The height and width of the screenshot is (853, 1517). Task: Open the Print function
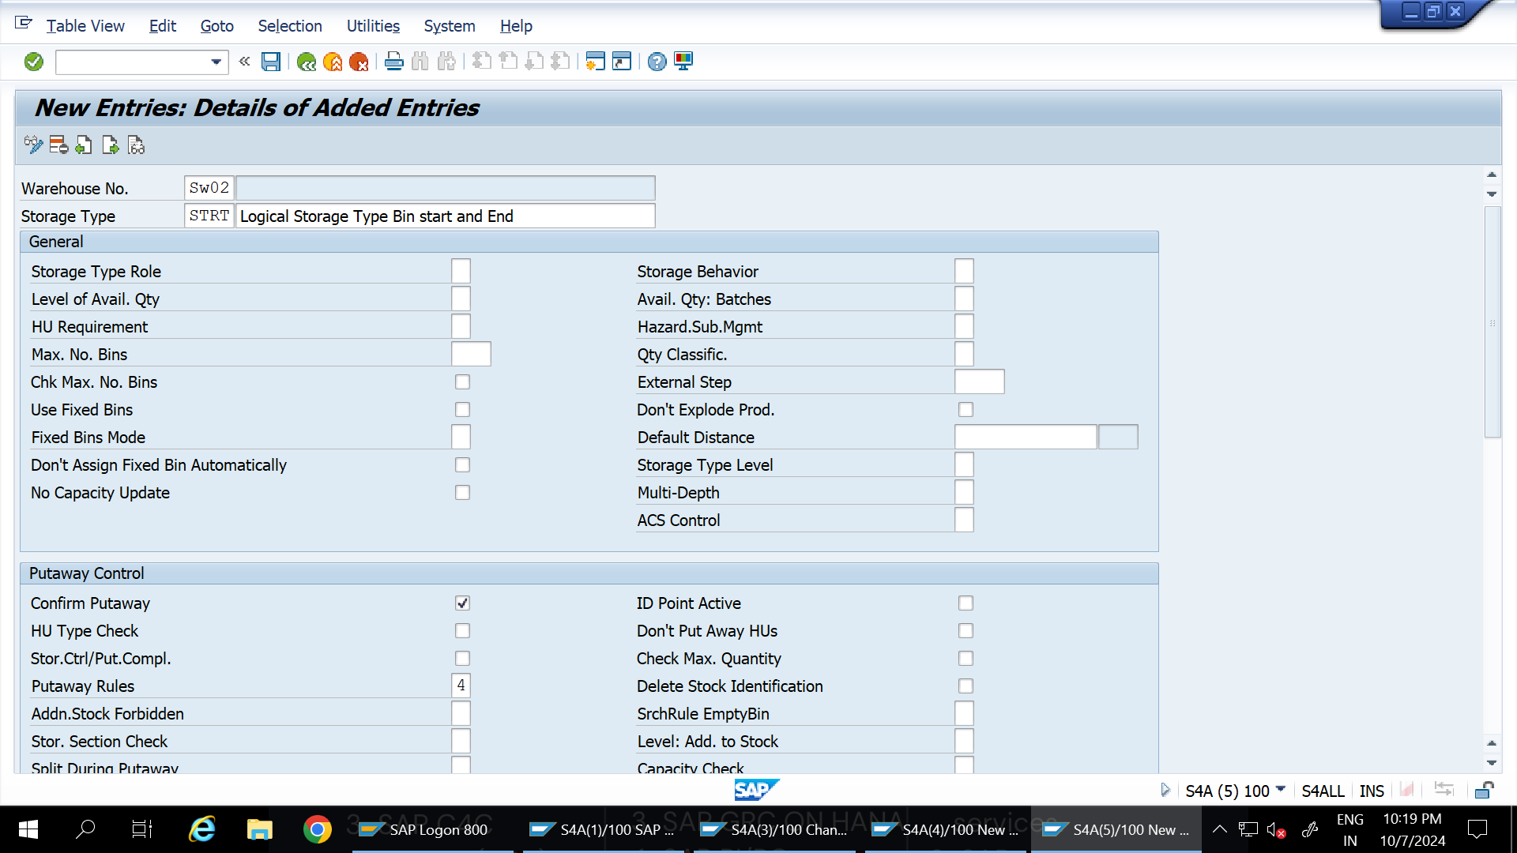coord(393,62)
